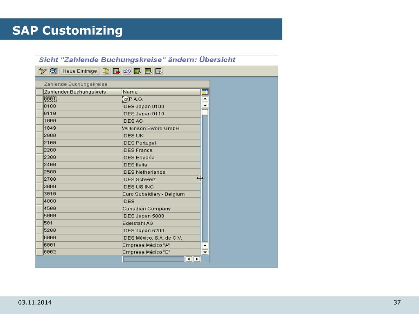Select row marker for company code 501
The height and width of the screenshot is (314, 419).
(x=39, y=223)
